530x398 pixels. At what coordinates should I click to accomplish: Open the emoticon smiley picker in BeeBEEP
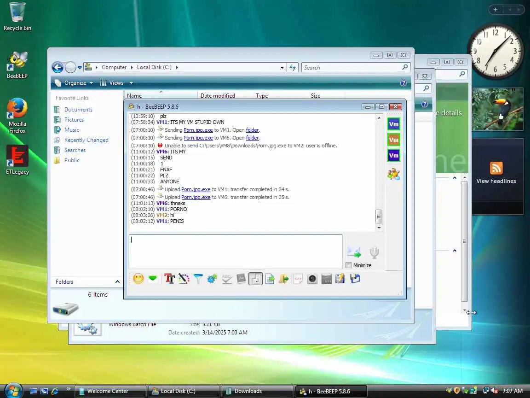[x=138, y=279]
